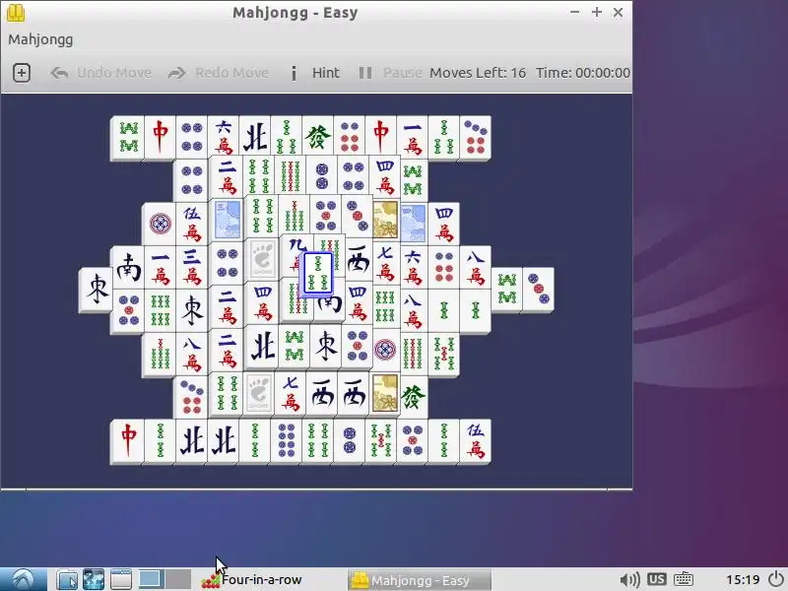788x591 pixels.
Task: Click the 15:19 taskbar clock
Action: point(743,580)
